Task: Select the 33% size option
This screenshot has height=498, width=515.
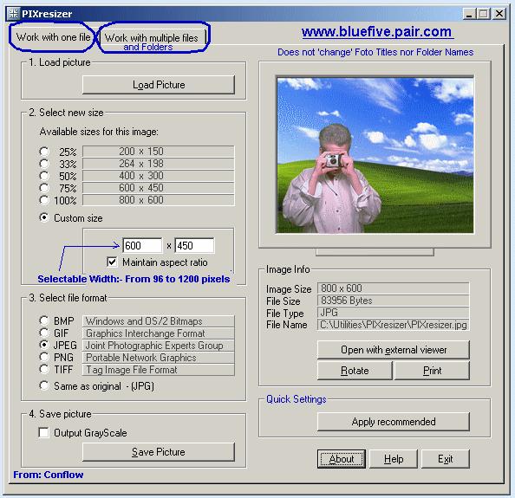Action: [44, 164]
